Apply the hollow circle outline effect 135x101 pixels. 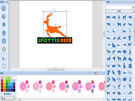tap(4, 66)
